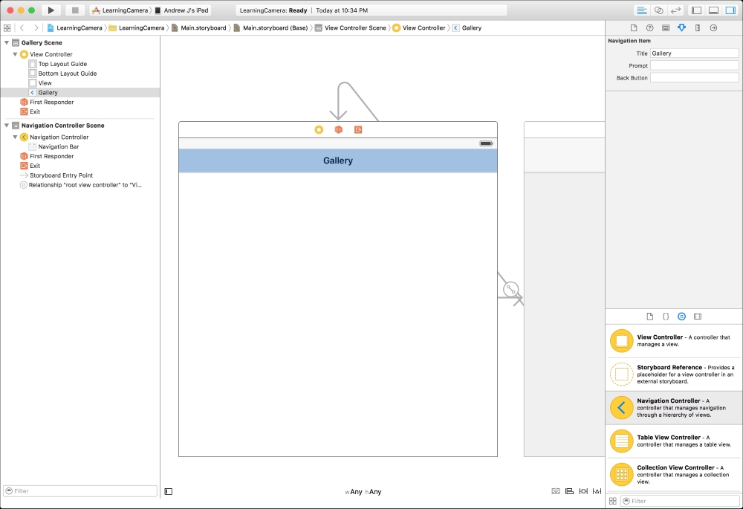Select the Object library icon

pos(681,316)
